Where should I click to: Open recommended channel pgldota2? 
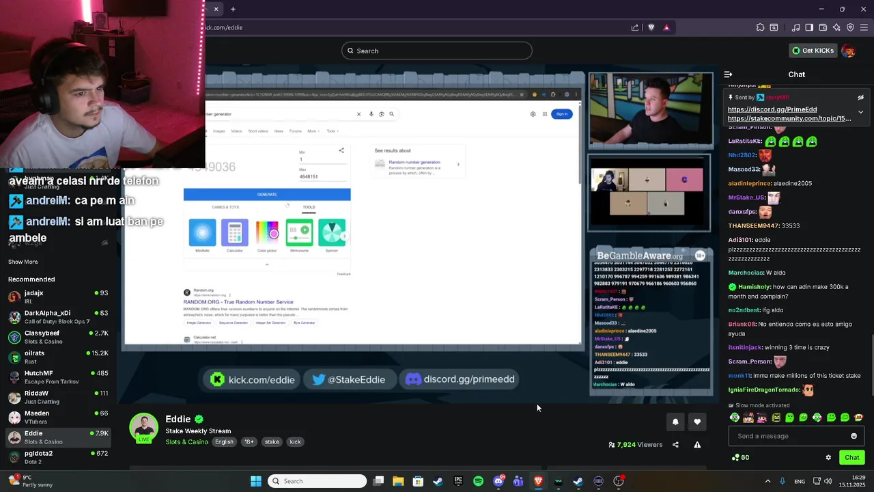[x=58, y=457]
